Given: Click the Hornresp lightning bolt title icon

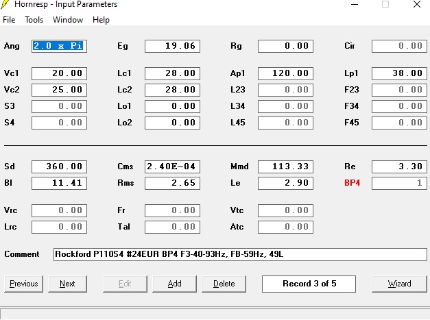Looking at the screenshot, I should [5, 4].
